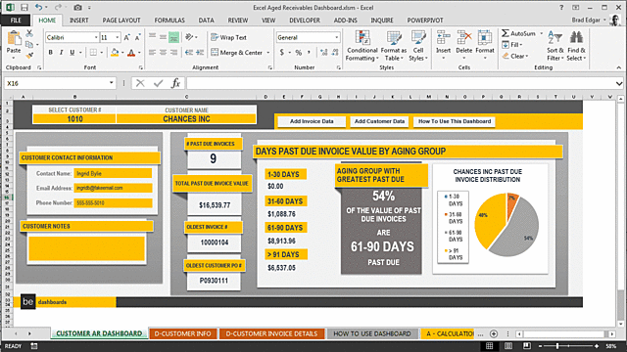This screenshot has height=352, width=627.
Task: Open Format as Table gallery
Action: pyautogui.click(x=394, y=46)
